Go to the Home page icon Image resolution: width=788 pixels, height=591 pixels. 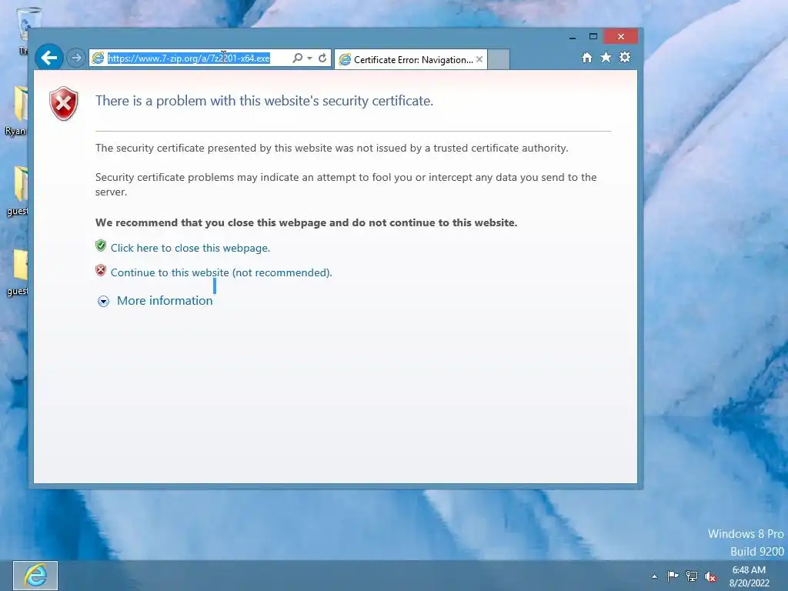pyautogui.click(x=587, y=58)
